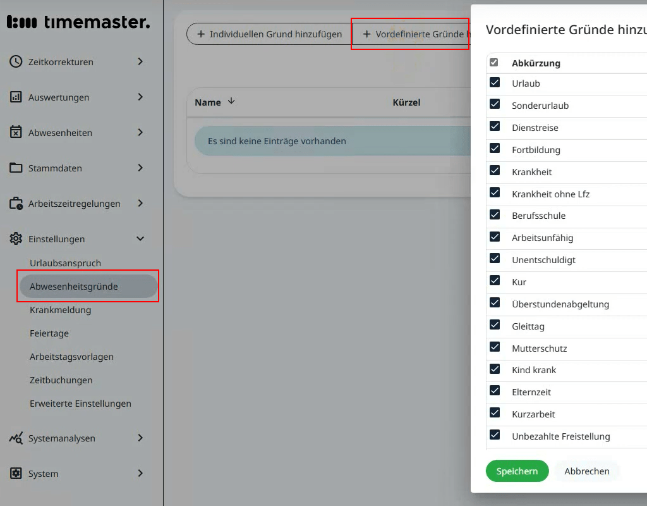Image resolution: width=647 pixels, height=506 pixels.
Task: Click the Zeitkorrekturen clock icon
Action: 16,61
